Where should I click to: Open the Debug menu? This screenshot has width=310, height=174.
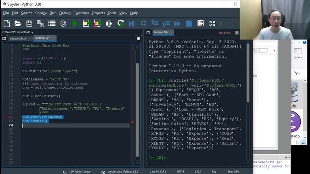[65, 13]
